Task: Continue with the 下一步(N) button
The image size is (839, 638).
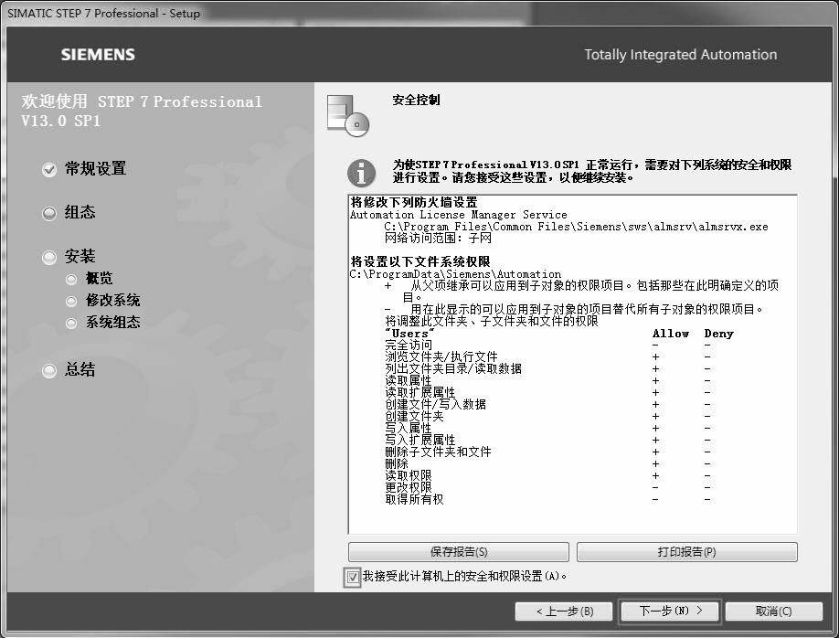Action: [x=670, y=611]
